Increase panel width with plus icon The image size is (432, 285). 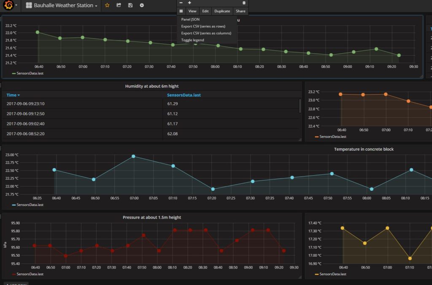[x=189, y=3]
